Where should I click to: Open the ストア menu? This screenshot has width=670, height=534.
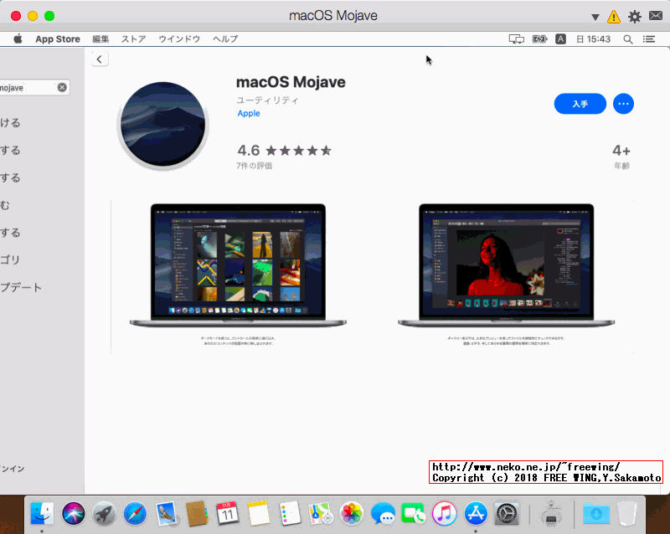[134, 39]
